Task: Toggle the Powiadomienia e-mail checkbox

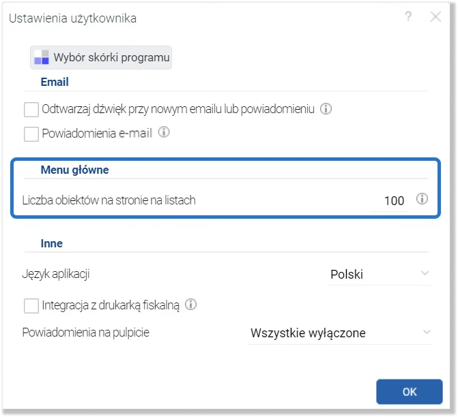Action: pos(31,134)
